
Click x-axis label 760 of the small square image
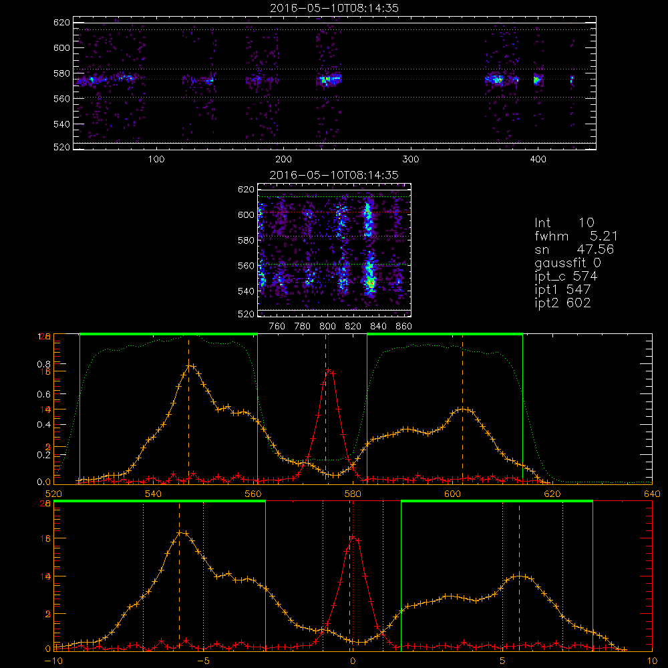277,327
